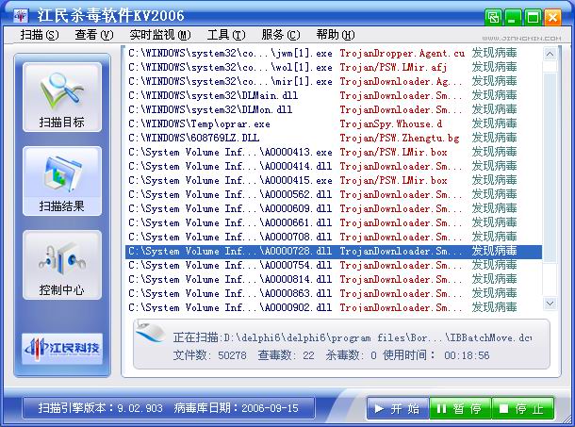
Task: Click the 病毒库日期: 2006-09-15 text
Action: point(237,408)
